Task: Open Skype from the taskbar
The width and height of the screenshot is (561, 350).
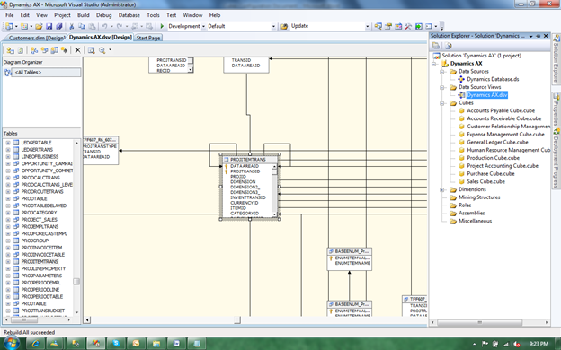Action: 116,344
